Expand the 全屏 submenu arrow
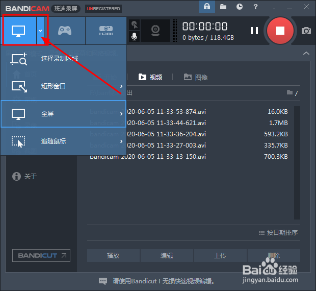Screen dimensions: 316x291 pyautogui.click(x=121, y=114)
